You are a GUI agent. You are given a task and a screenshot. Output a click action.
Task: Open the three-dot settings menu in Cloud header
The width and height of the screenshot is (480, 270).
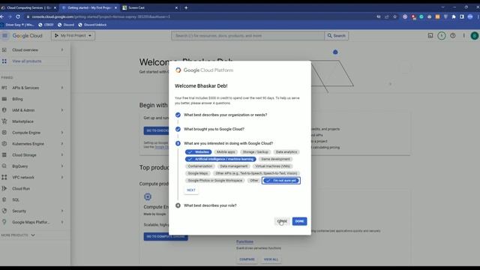(463, 36)
